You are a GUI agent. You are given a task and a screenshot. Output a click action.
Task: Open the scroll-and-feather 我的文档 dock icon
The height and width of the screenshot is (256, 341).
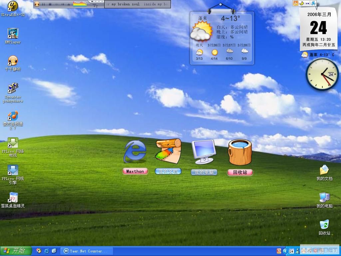pos(169,151)
